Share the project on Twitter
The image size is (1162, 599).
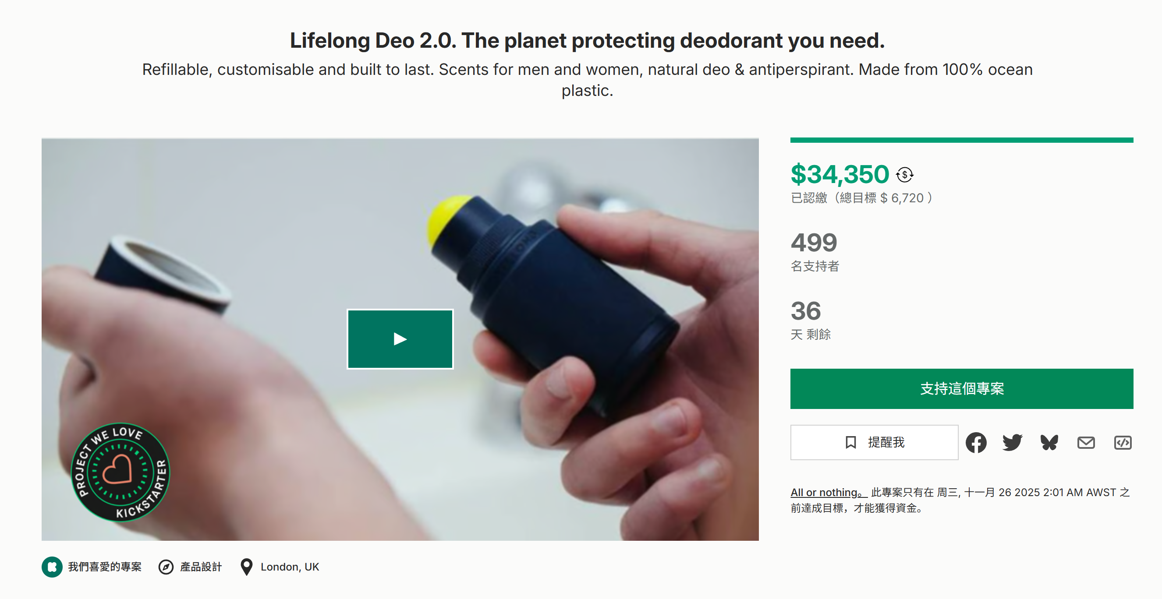(1012, 443)
